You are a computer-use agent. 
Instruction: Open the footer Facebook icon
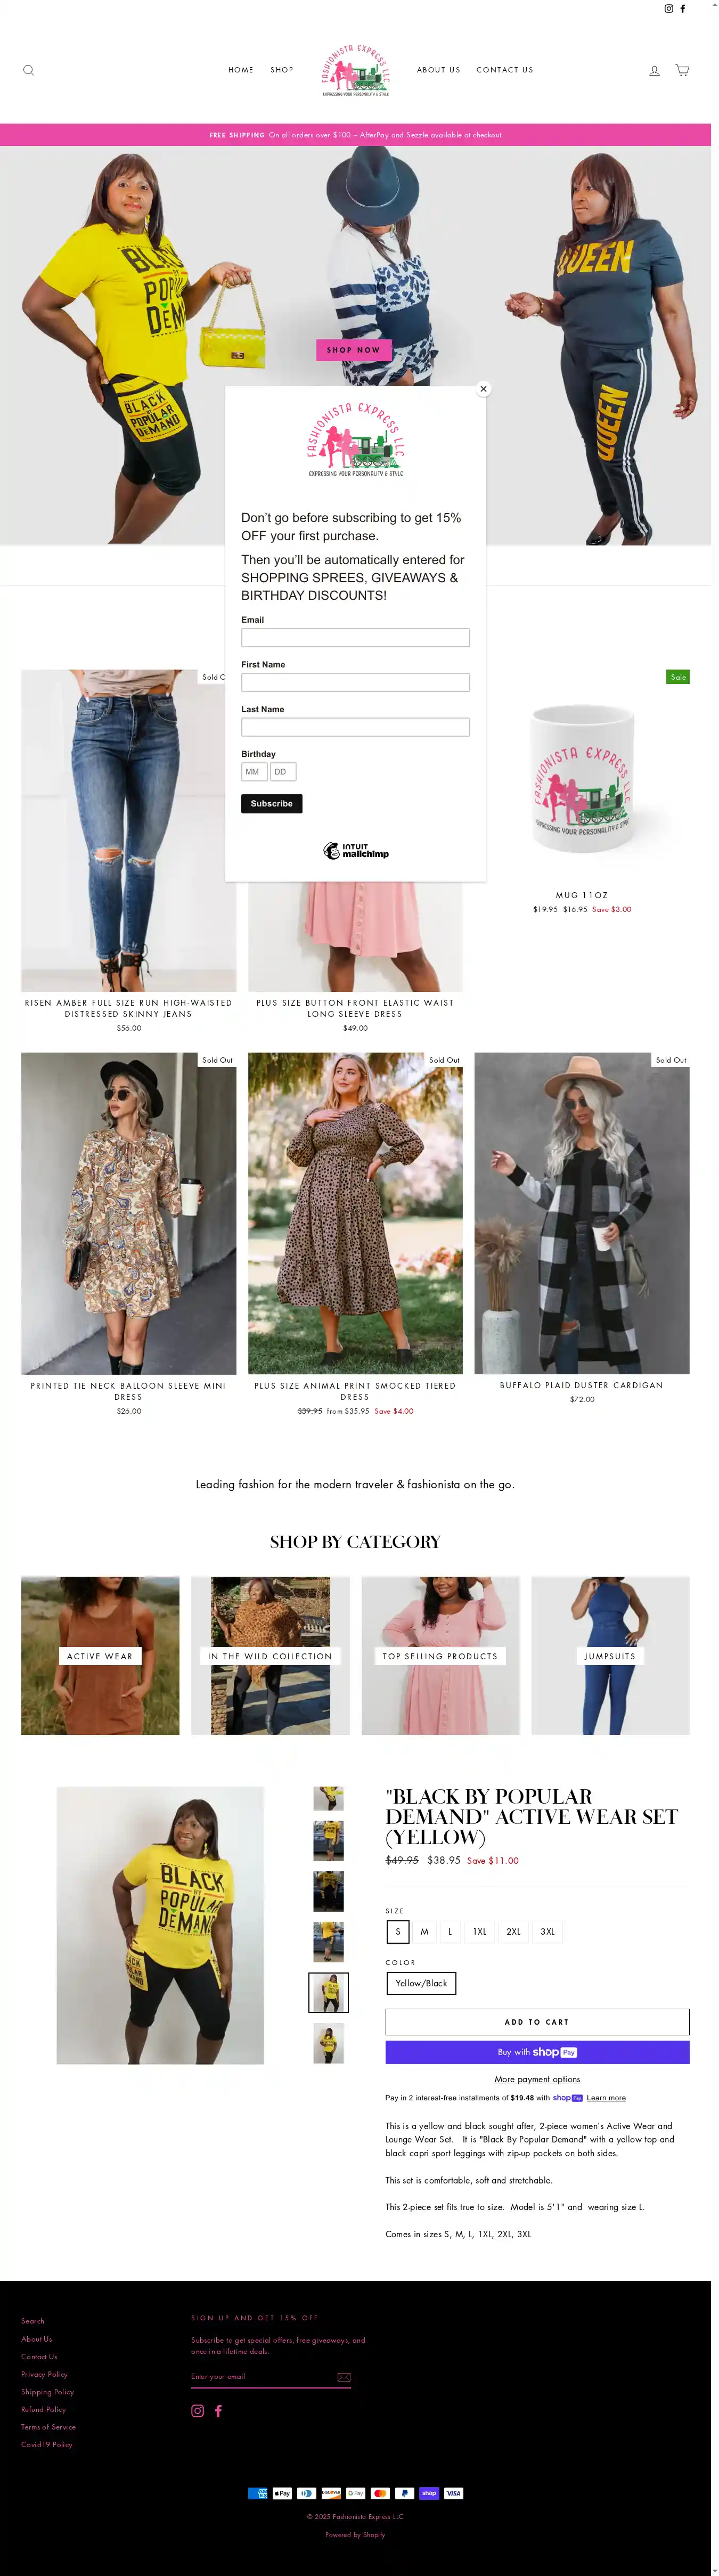click(x=218, y=2410)
